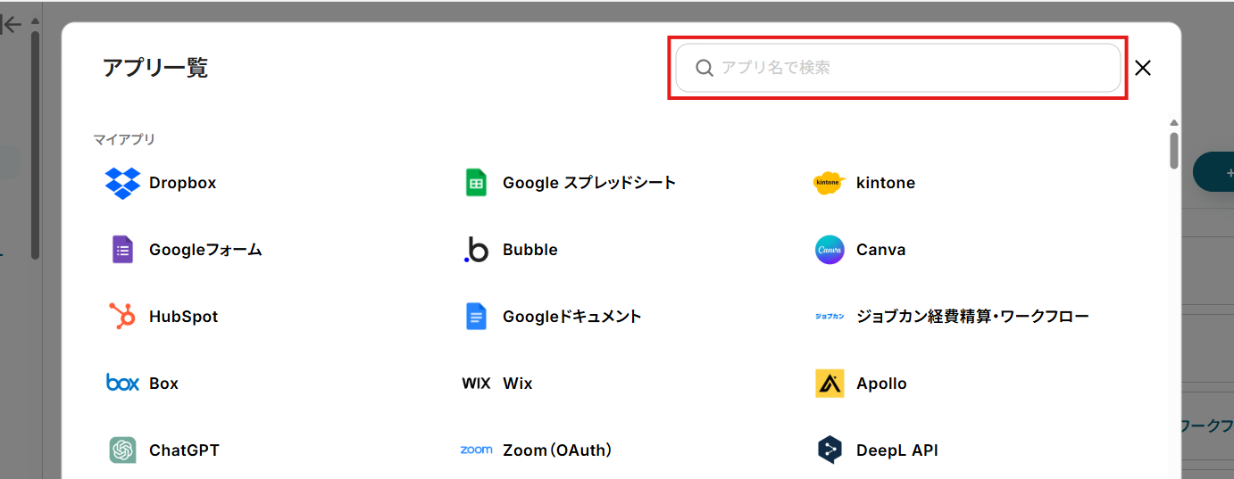Open the Wix app name
This screenshot has width=1234, height=479.
pos(518,384)
